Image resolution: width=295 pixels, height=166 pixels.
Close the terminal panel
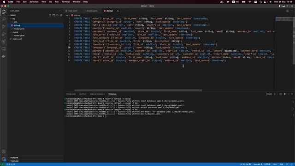[x=292, y=94]
